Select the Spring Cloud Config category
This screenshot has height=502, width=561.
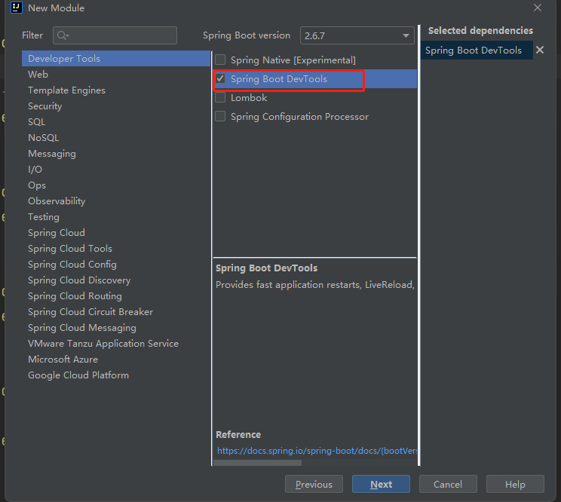(116, 265)
